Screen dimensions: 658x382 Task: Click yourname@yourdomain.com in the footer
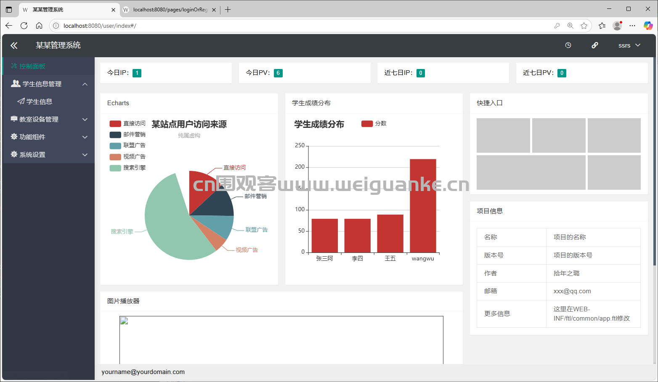143,372
